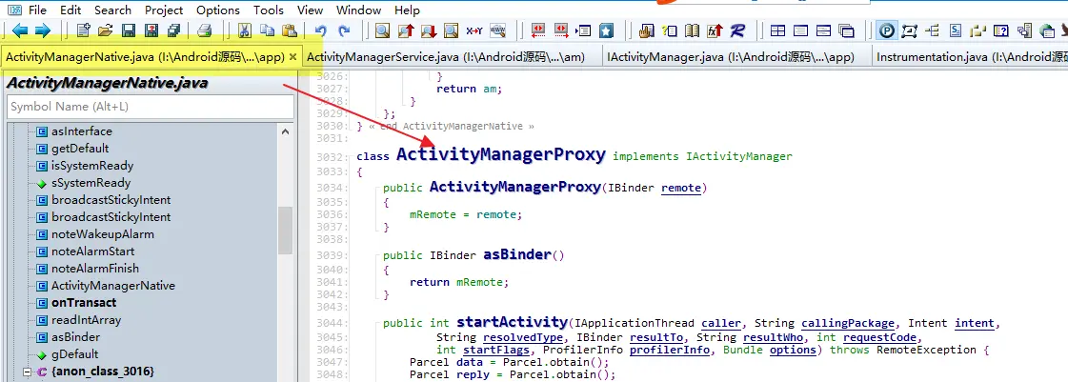Search backward with the up-arrow magnifier

click(x=406, y=30)
